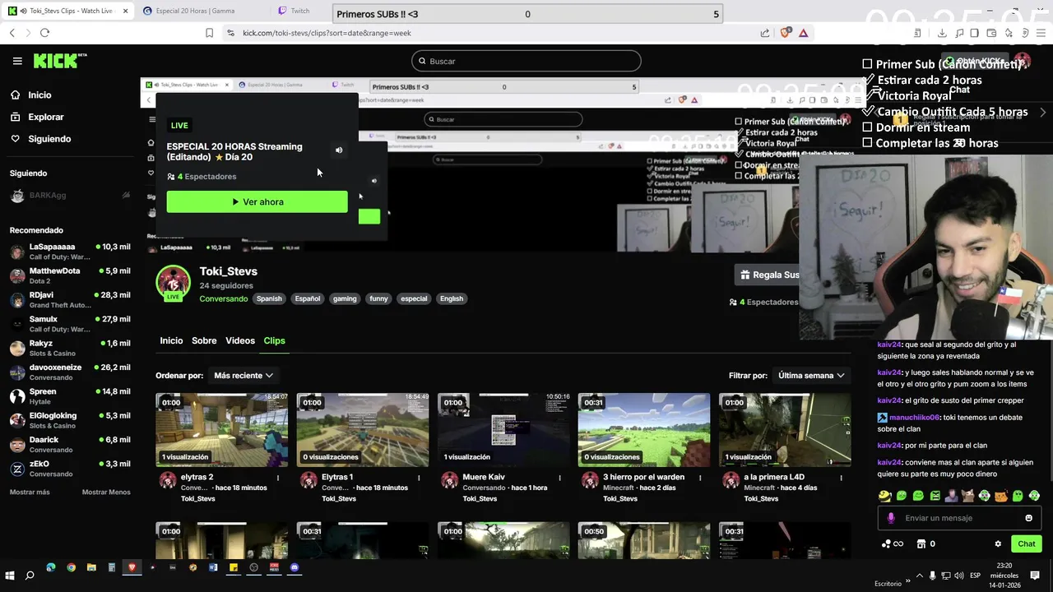1053x592 pixels.
Task: Go to Inicio in the sidebar
Action: [39, 95]
